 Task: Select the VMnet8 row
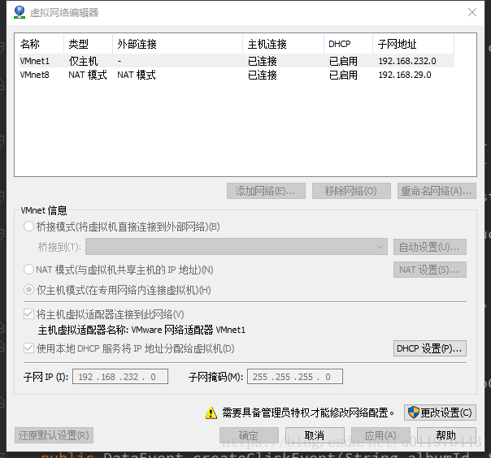coord(237,75)
